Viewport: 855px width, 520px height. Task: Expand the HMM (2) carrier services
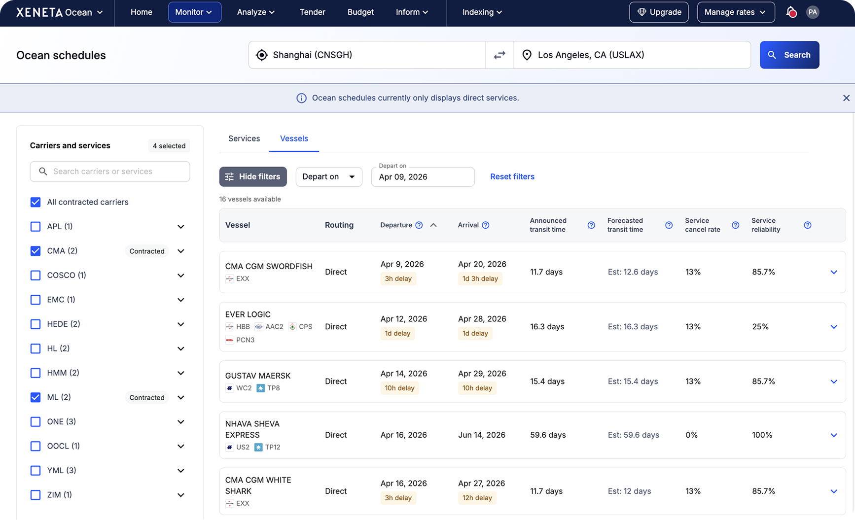[181, 373]
